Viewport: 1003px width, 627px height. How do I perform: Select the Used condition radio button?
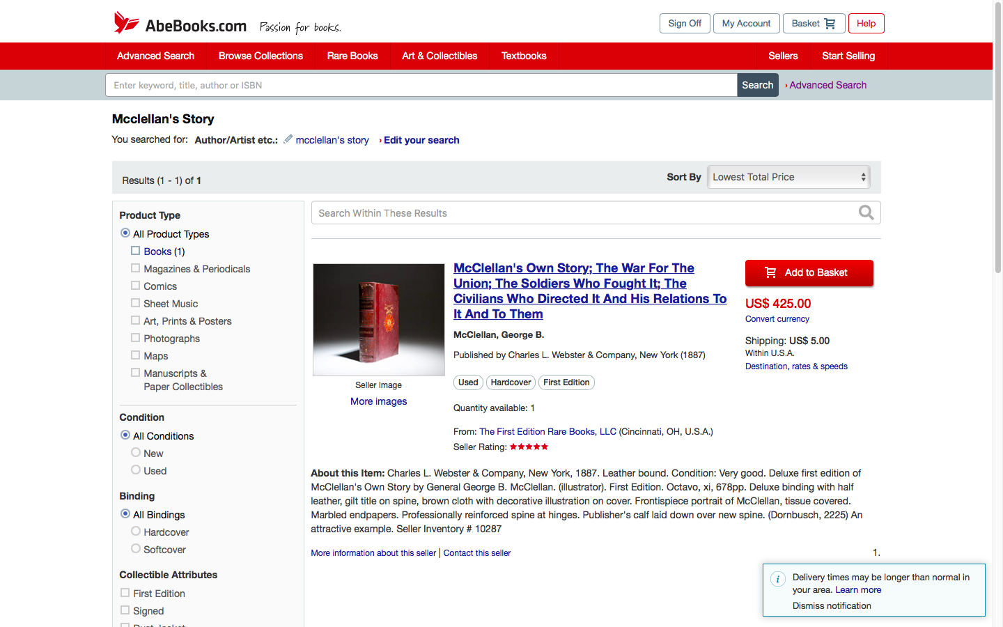(x=136, y=470)
